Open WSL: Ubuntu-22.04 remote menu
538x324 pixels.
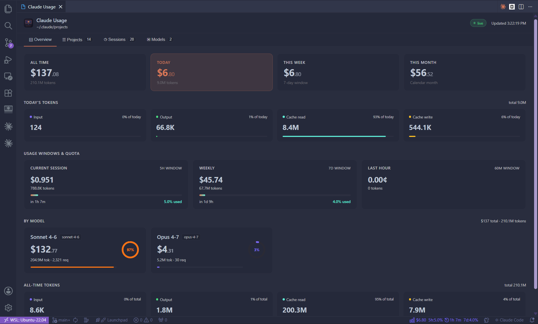tap(25, 320)
